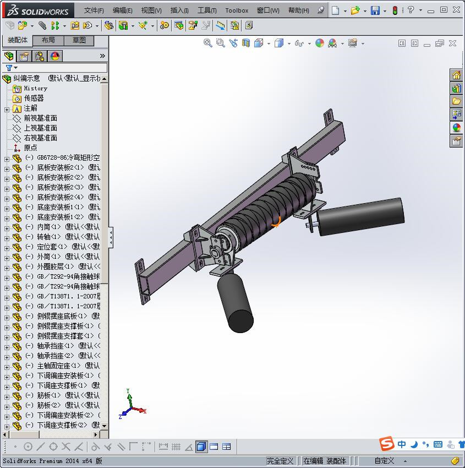Click the tree horizontal scrollbar right arrow
Image resolution: width=465 pixels, height=468 pixels.
tap(95, 434)
